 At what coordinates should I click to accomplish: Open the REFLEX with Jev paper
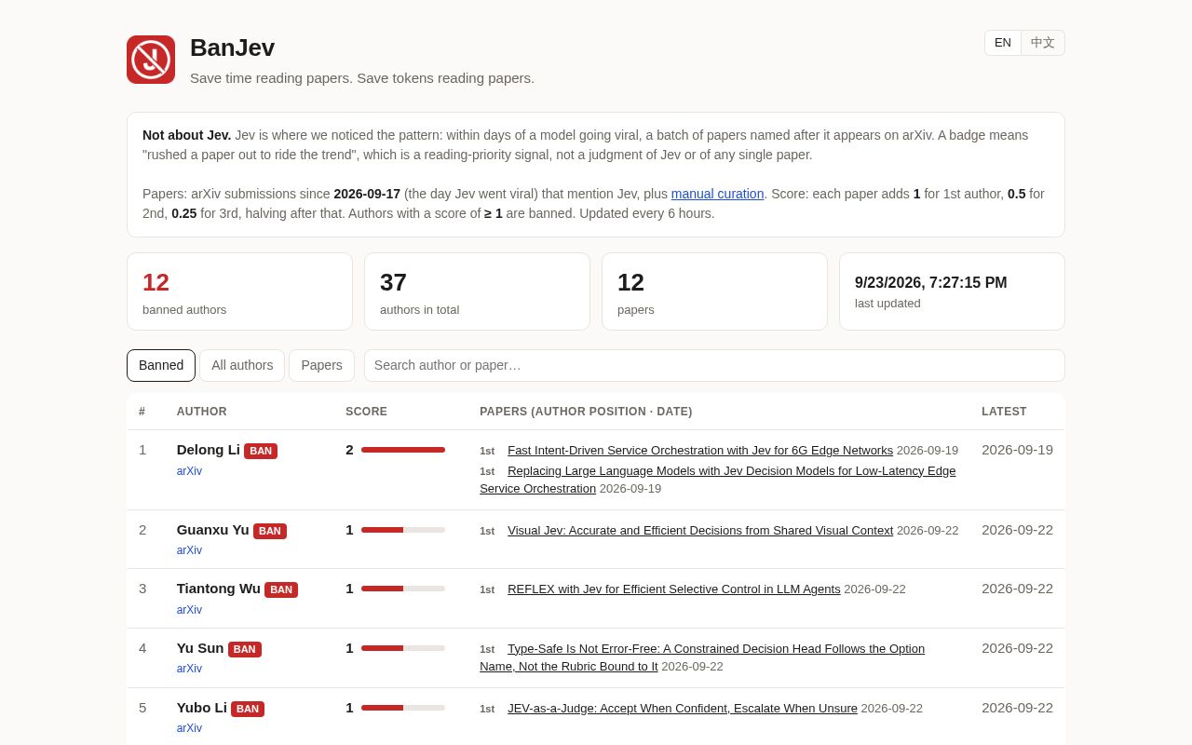[x=674, y=589]
